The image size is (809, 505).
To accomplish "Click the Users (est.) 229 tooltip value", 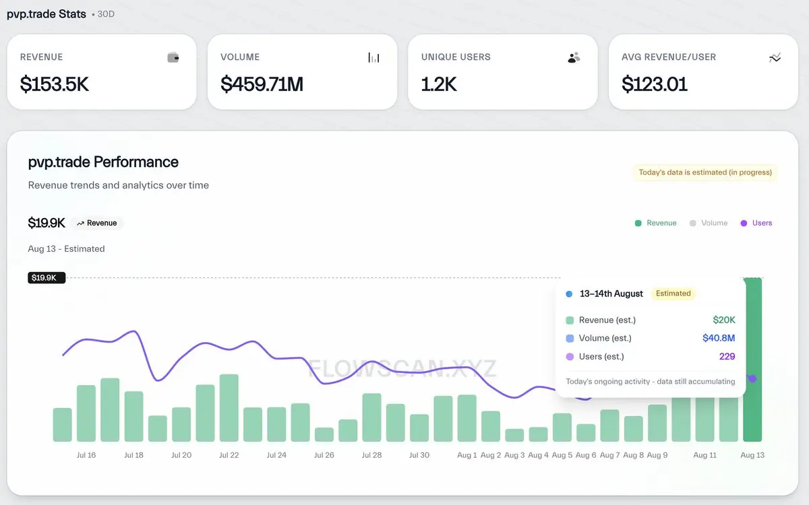I will pos(727,356).
